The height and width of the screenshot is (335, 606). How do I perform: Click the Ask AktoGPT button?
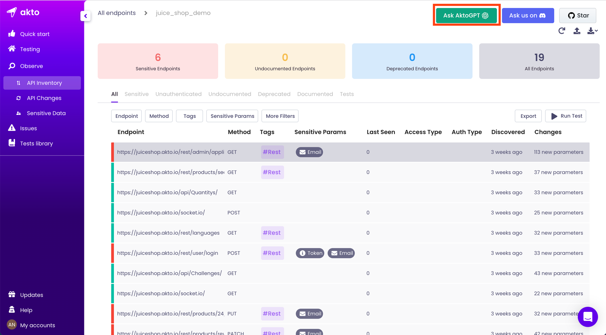tap(466, 16)
